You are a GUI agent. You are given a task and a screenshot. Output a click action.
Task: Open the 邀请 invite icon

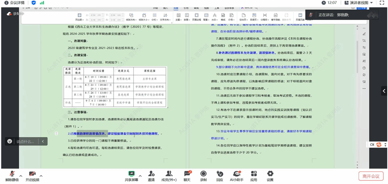point(151,175)
